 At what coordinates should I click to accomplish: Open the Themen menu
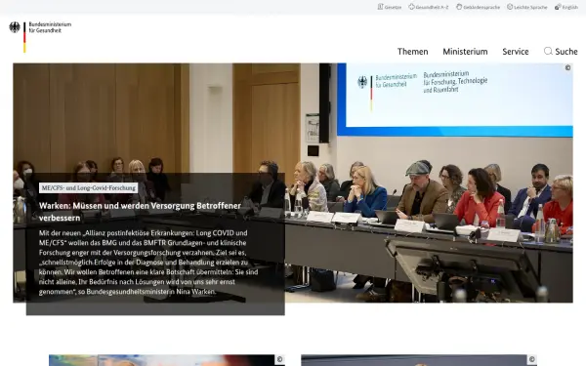412,52
